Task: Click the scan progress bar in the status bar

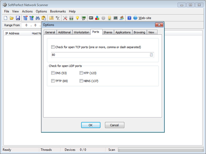Action: 161,150
